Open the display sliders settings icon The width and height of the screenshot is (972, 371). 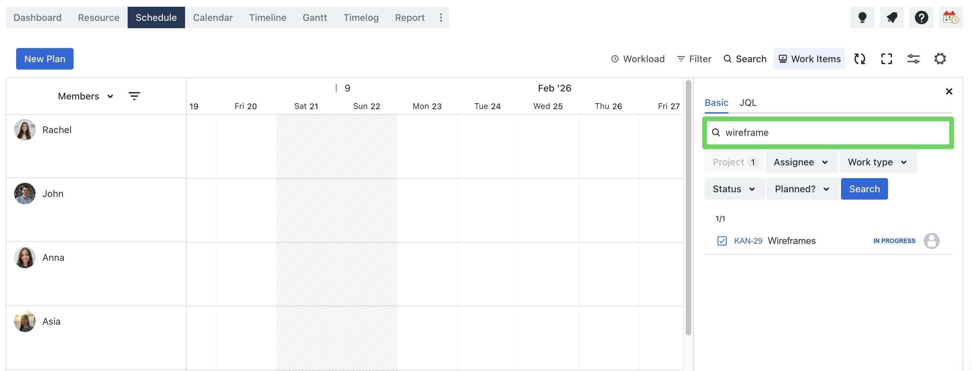[913, 59]
